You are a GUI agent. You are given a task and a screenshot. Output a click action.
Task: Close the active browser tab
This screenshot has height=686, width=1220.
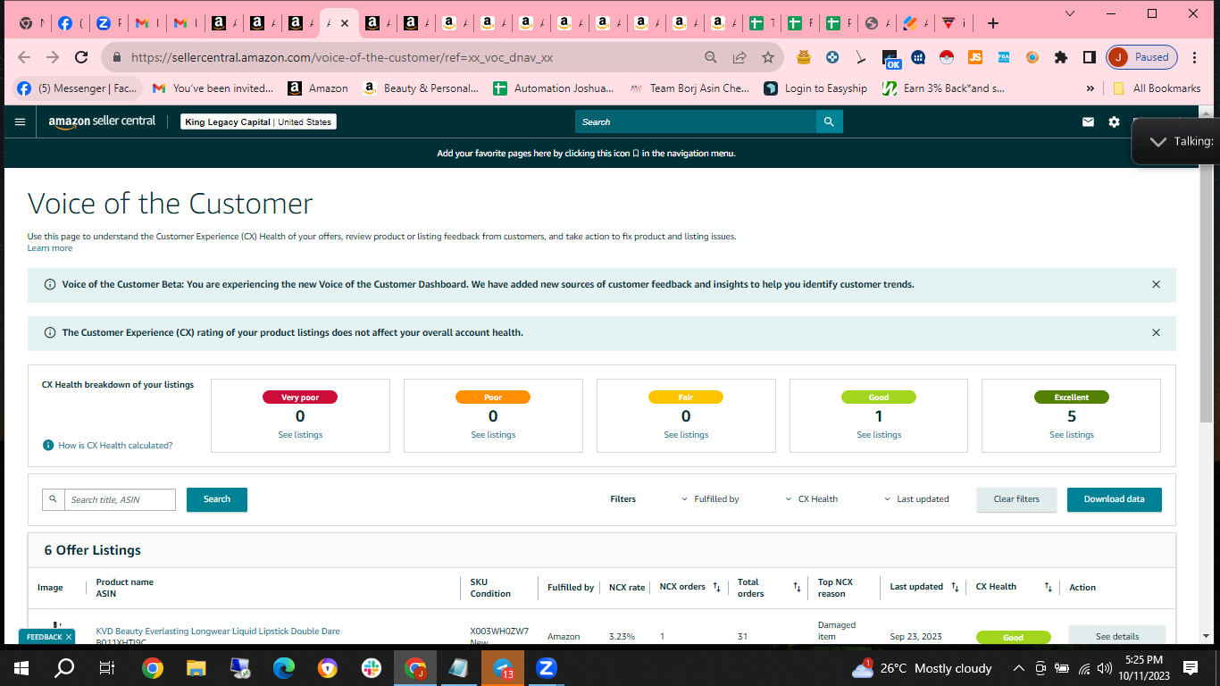pyautogui.click(x=345, y=23)
